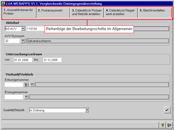Click the filter icon next to Entsorgernummer
Viewport: 174px width, 130px height.
tap(32, 85)
